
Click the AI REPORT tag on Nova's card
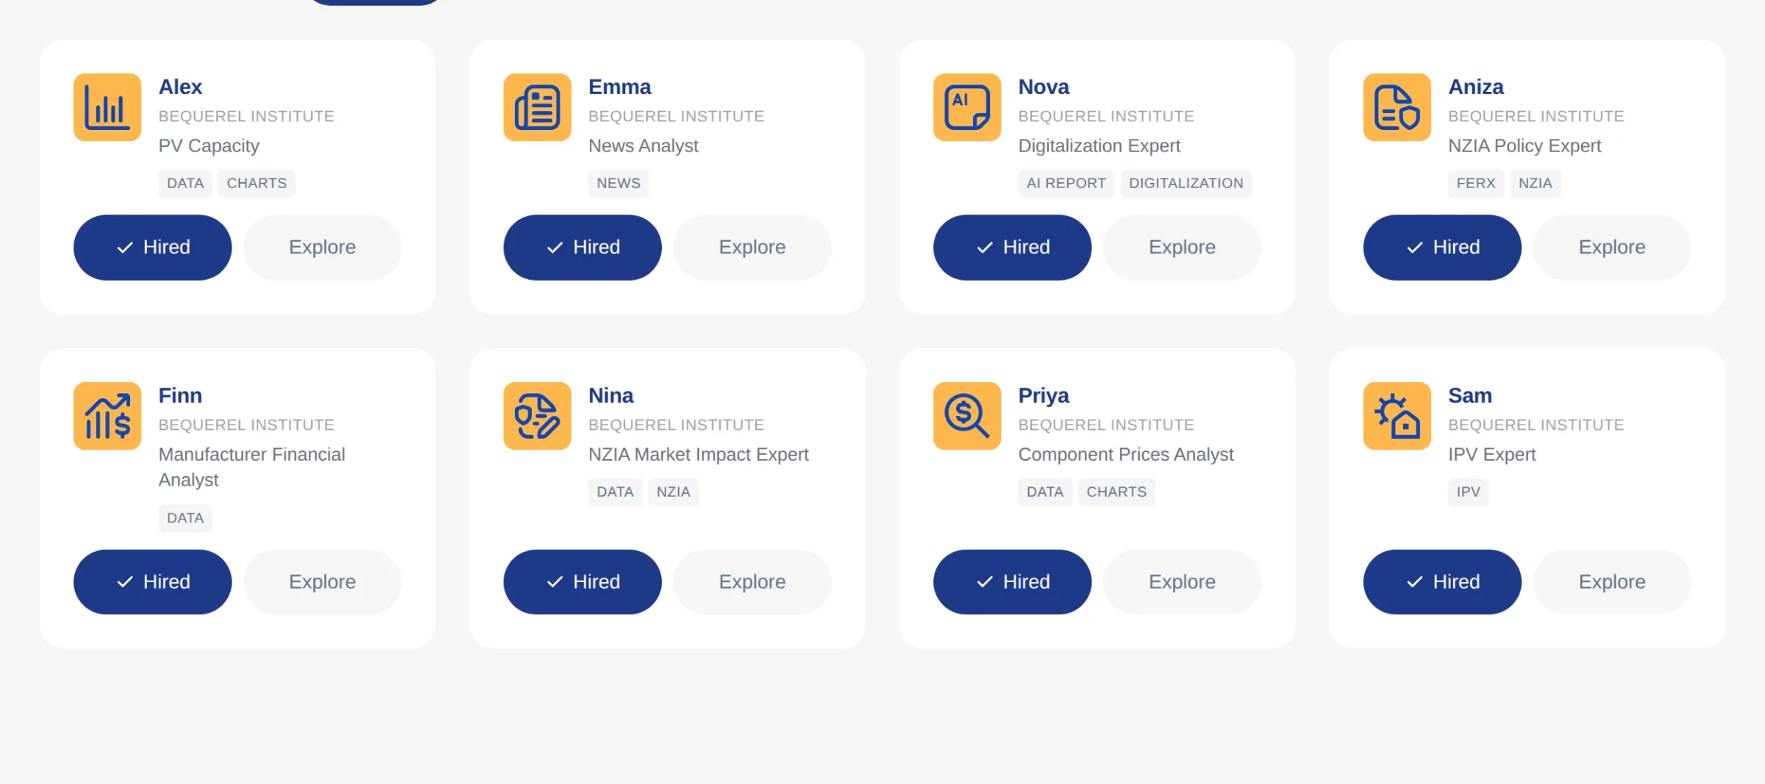[x=1066, y=183]
